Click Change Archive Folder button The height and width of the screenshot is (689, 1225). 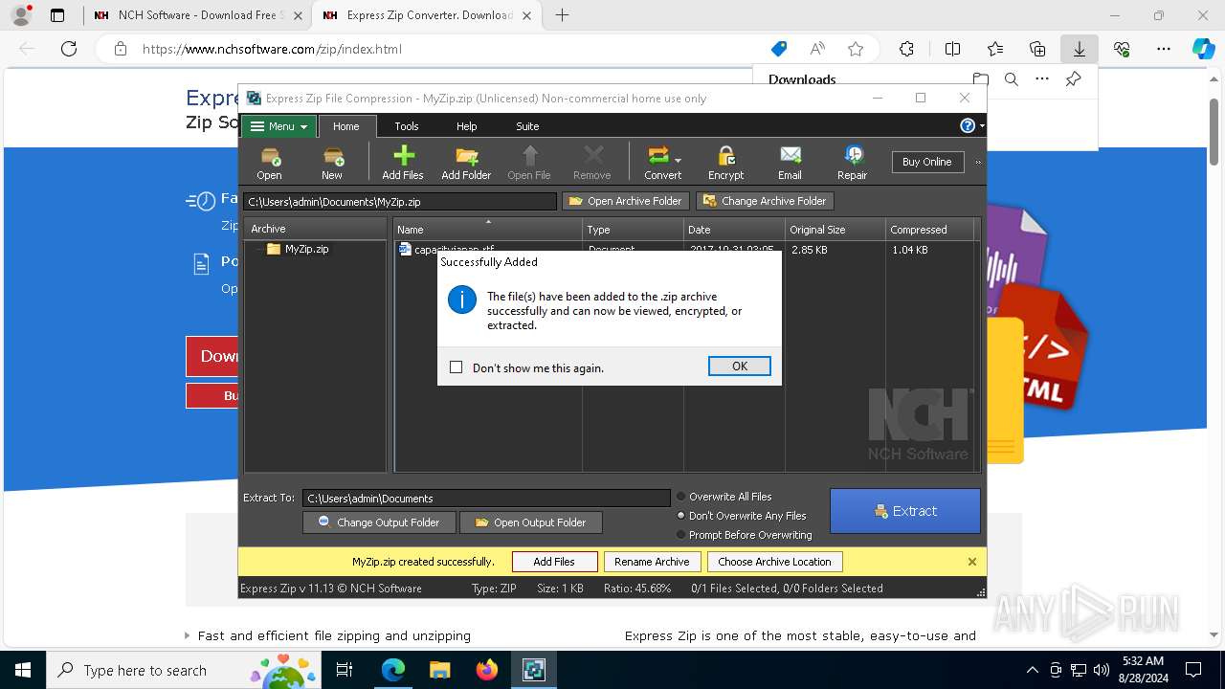point(765,201)
